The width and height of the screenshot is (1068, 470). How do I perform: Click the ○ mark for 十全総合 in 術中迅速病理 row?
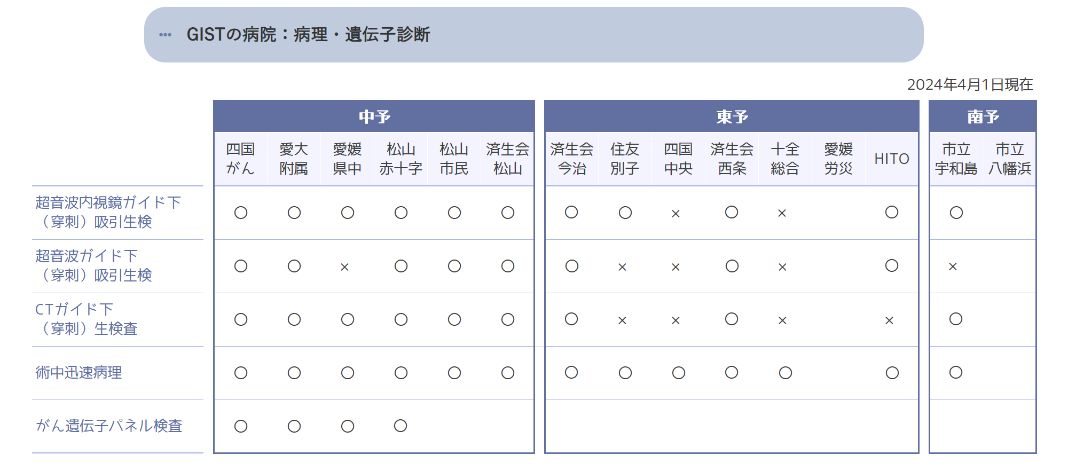785,373
